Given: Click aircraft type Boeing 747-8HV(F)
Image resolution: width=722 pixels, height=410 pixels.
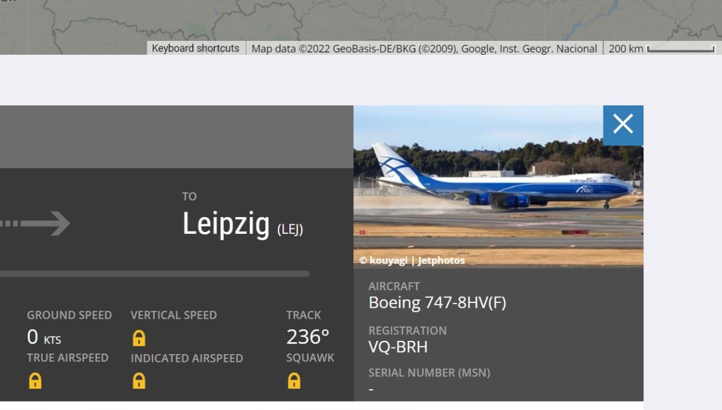Looking at the screenshot, I should (x=437, y=302).
